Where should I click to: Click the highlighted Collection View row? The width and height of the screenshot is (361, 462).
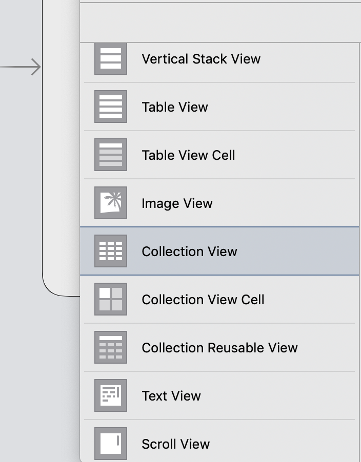coord(219,251)
